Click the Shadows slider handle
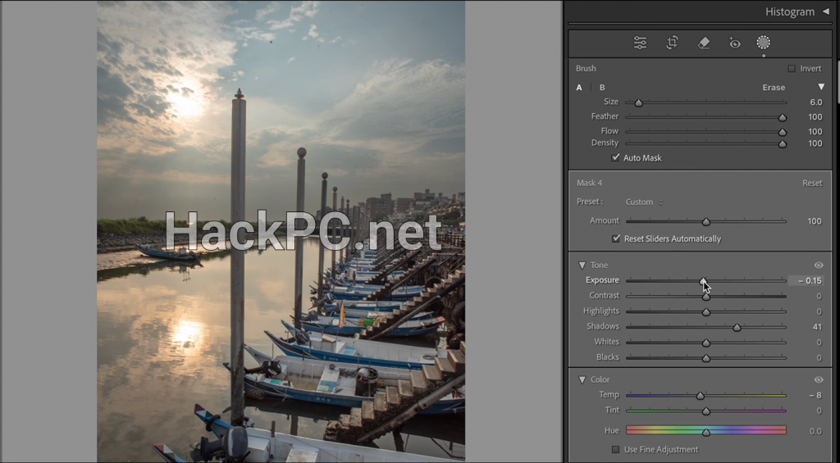This screenshot has height=463, width=840. (737, 328)
